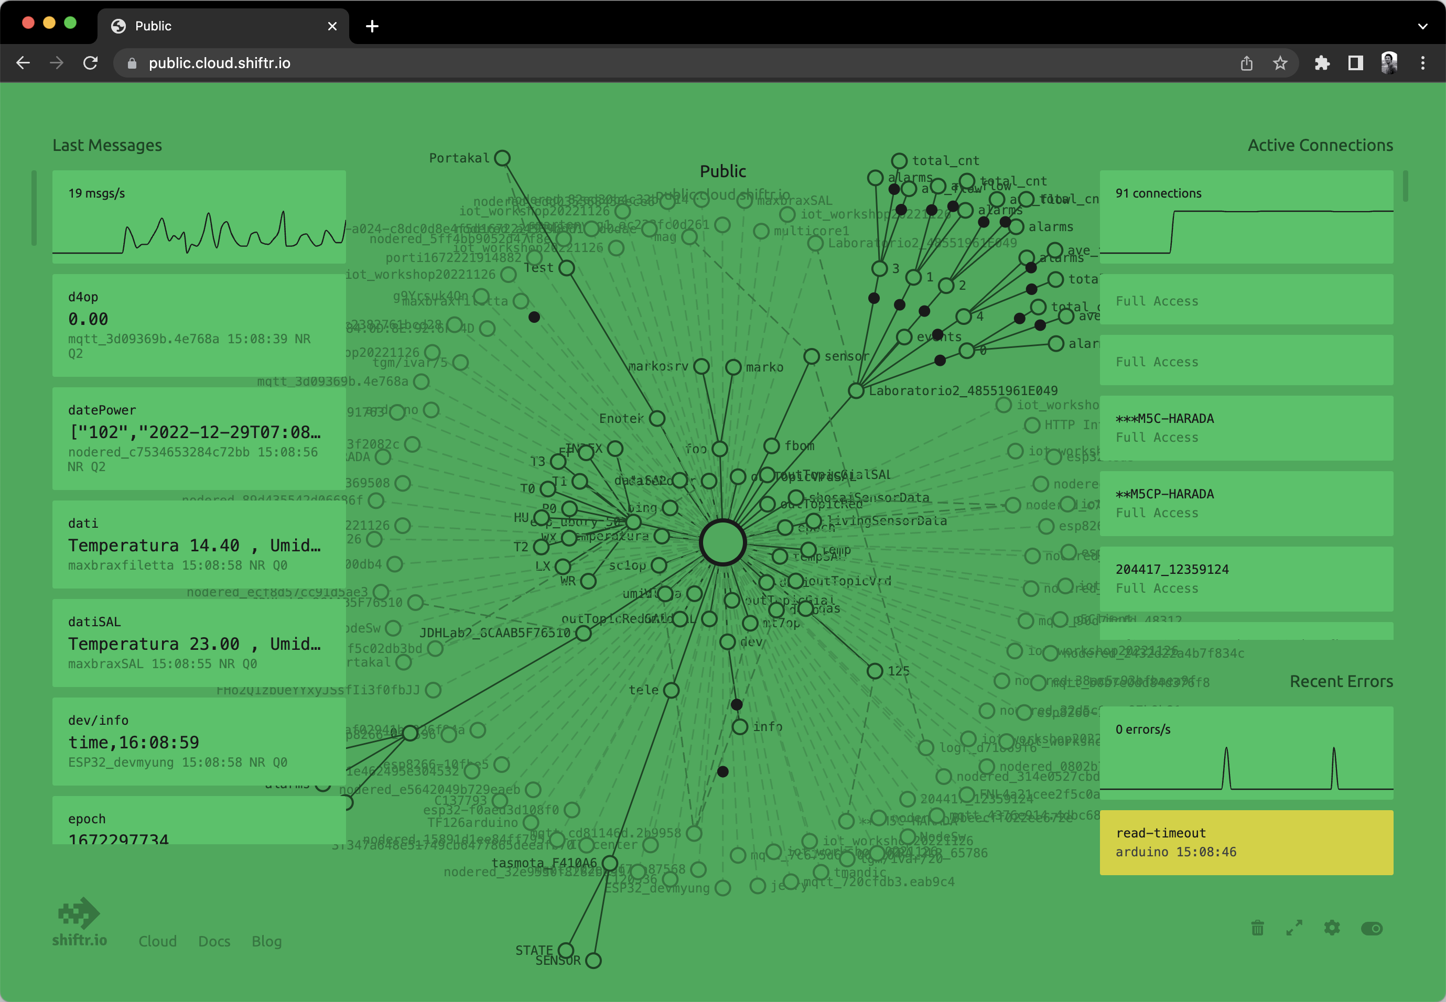Viewport: 1446px width, 1002px height.
Task: Open the Blog link
Action: [266, 941]
